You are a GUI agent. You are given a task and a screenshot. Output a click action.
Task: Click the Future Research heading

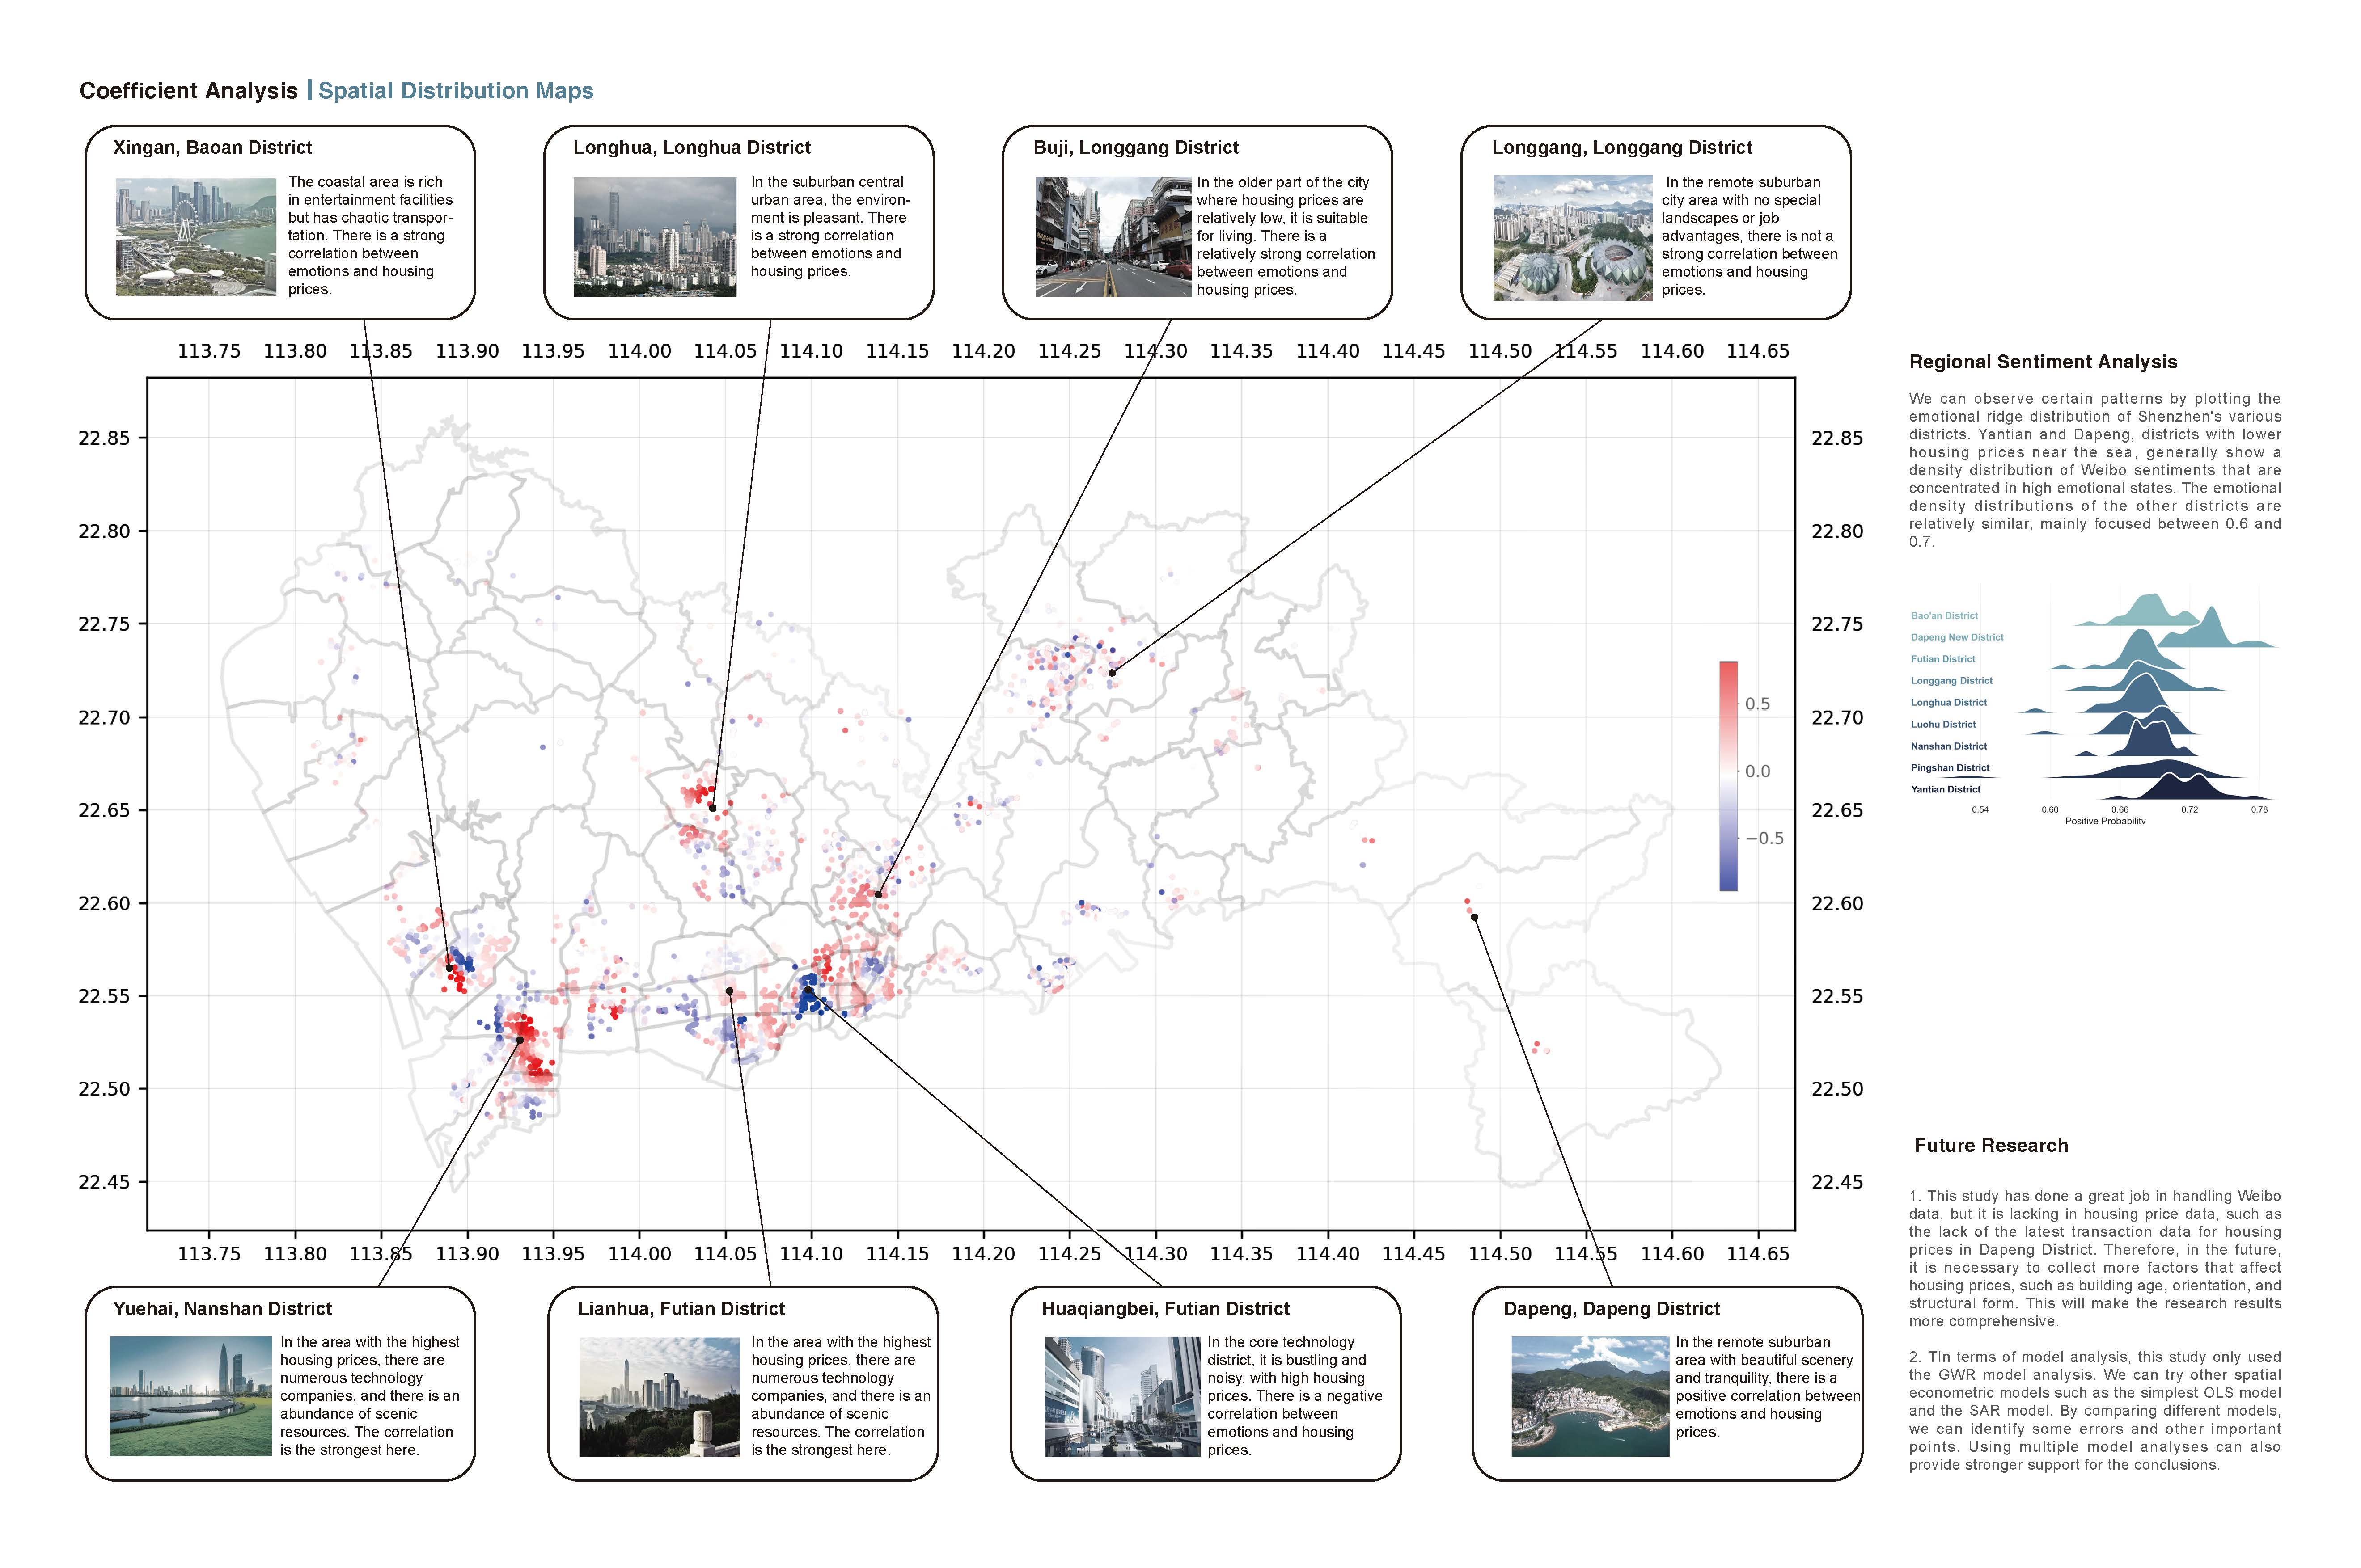coord(1991,1146)
